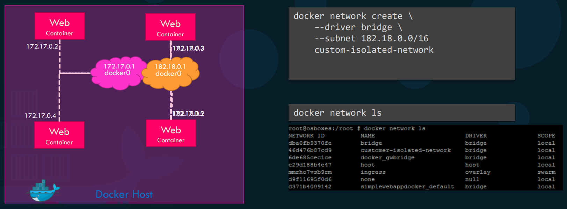Image resolution: width=567 pixels, height=209 pixels.
Task: Click the Web Container box above 172.17.0.2
Action: click(x=60, y=26)
